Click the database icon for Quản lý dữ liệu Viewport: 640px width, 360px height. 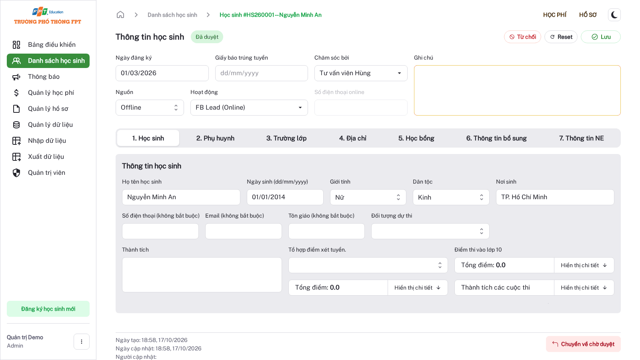[16, 125]
